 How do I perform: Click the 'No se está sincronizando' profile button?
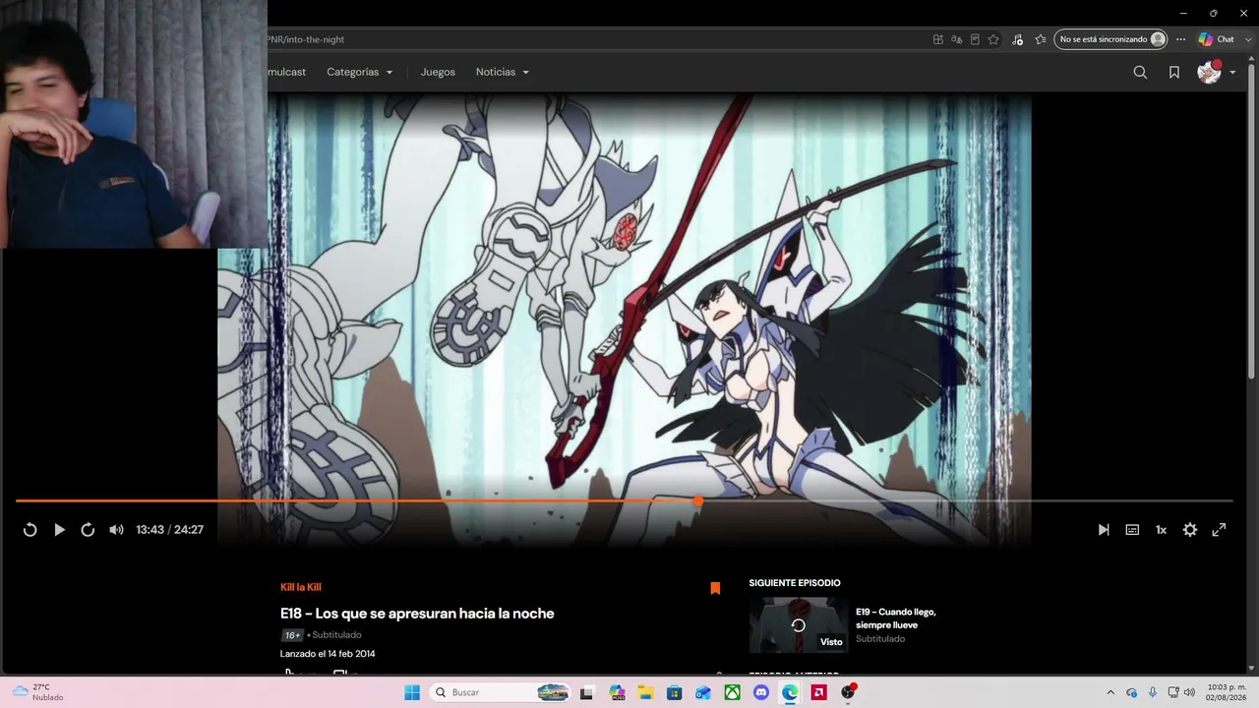click(x=1110, y=39)
